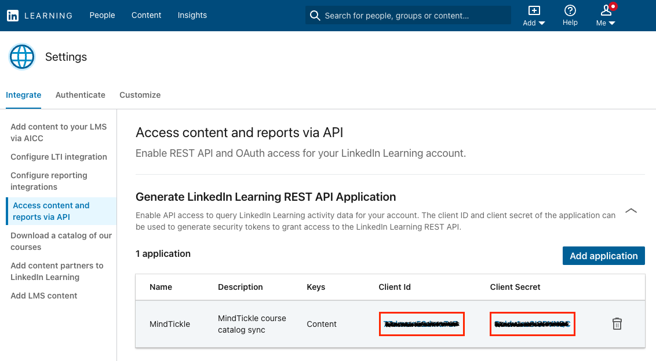Viewport: 656px width, 361px height.
Task: Open the Insights menu
Action: [192, 15]
